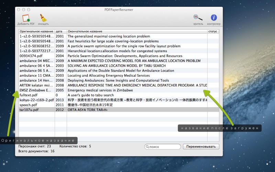
Task: Select file name '1-s2.0-S03772217…'
Action: 37,51
